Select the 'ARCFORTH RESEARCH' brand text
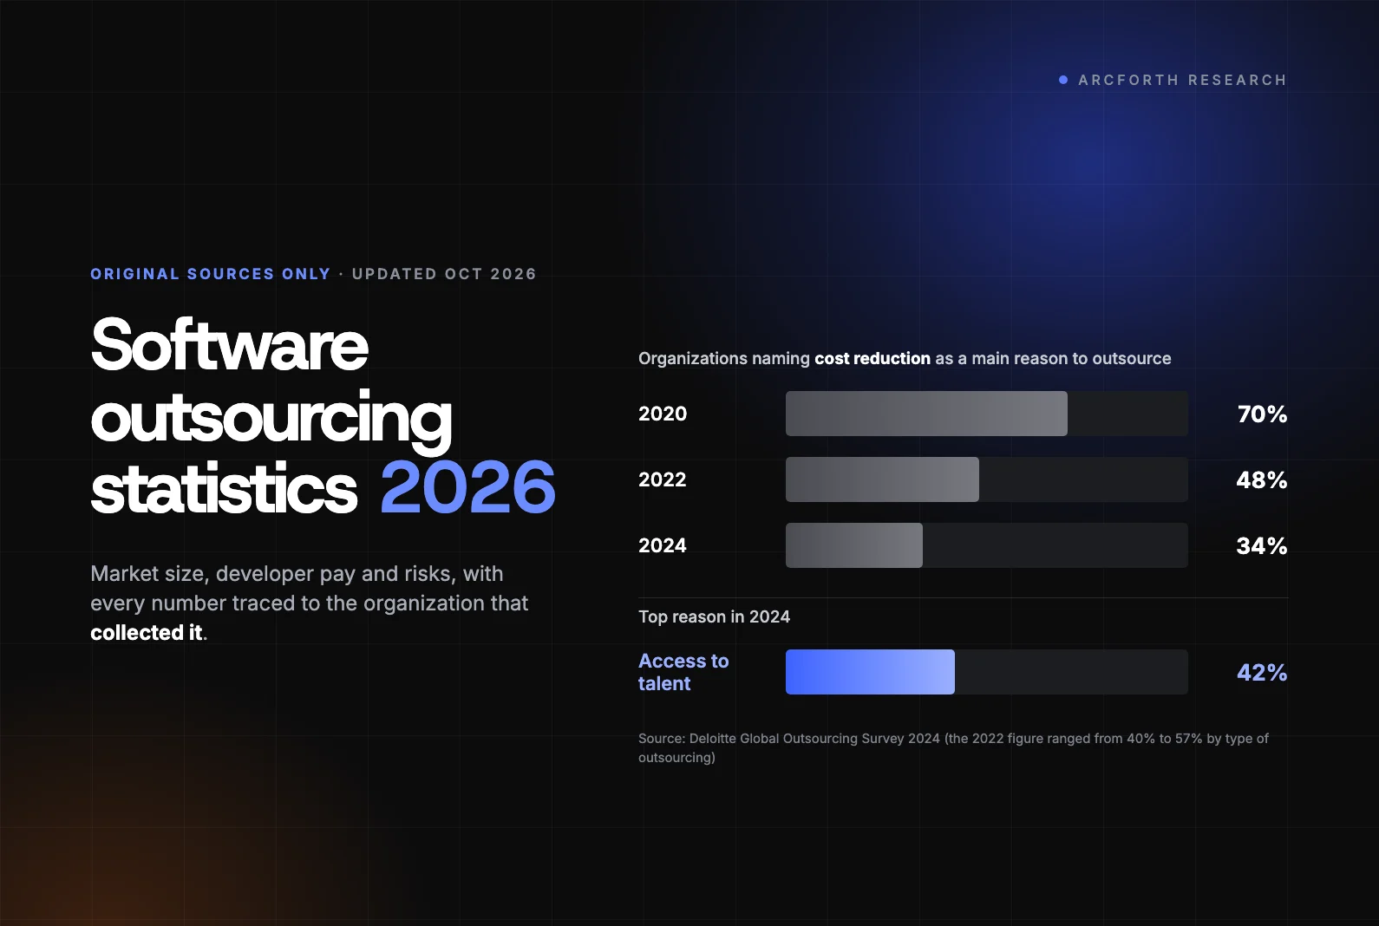This screenshot has height=926, width=1379. [x=1182, y=80]
